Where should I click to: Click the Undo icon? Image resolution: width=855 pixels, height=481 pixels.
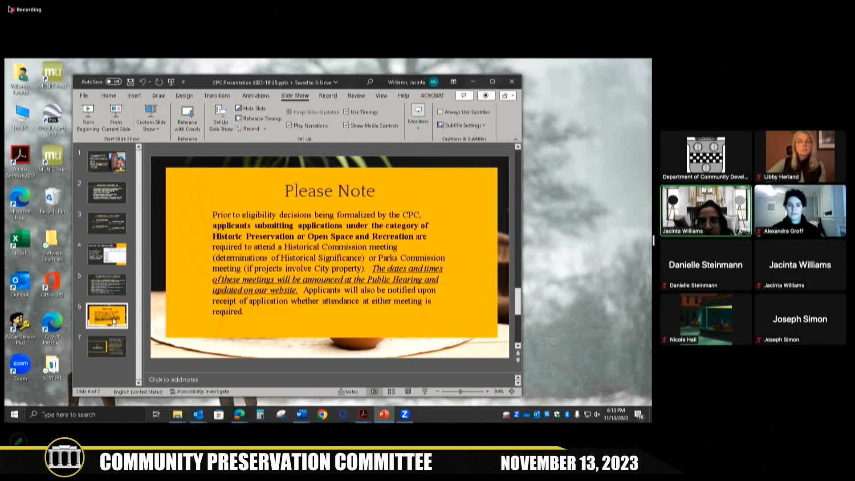pos(142,82)
